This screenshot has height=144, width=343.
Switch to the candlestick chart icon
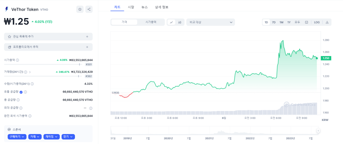[x=180, y=22]
